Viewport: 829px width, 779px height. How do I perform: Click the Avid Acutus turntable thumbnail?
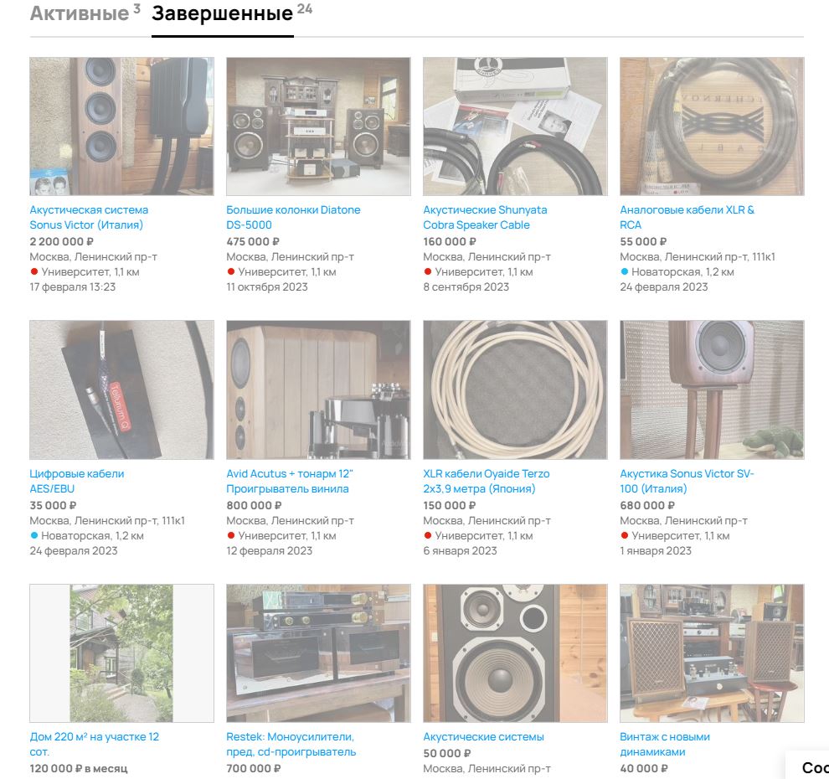318,389
